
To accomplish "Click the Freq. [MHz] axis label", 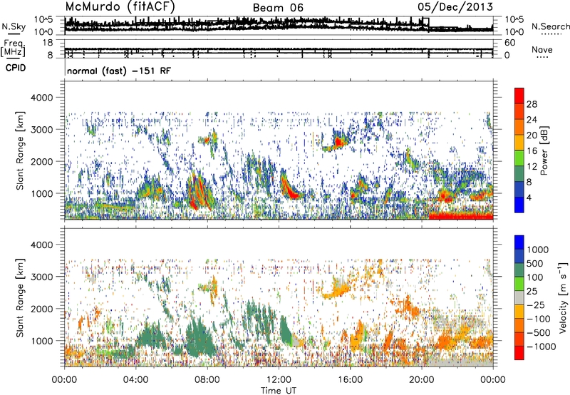I will [x=13, y=48].
